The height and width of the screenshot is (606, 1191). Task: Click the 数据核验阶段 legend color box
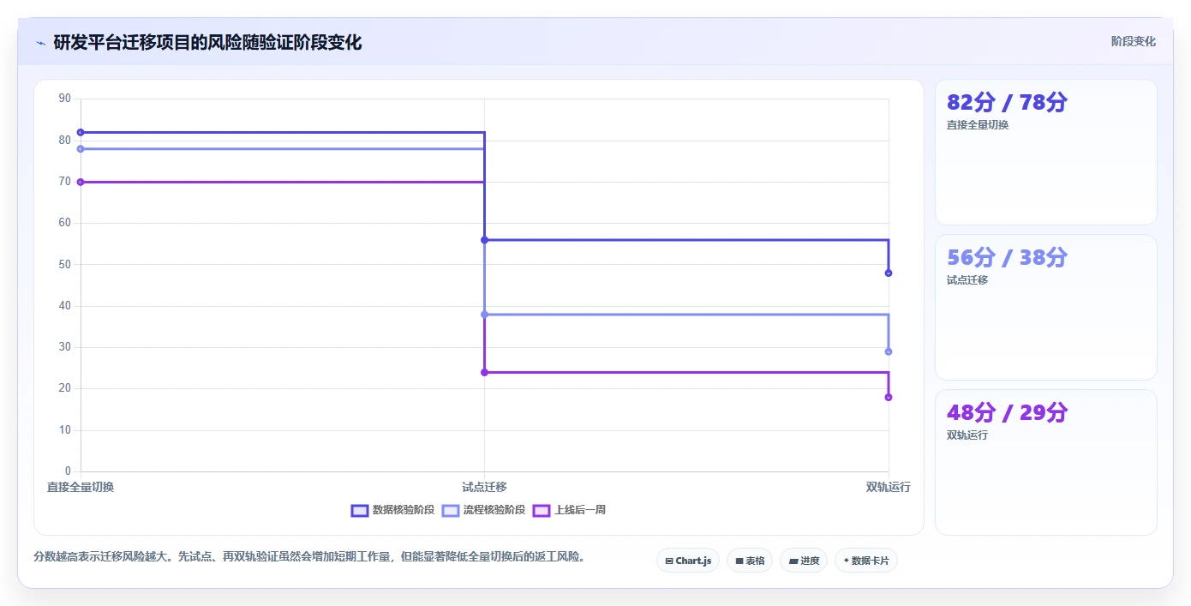(x=360, y=511)
